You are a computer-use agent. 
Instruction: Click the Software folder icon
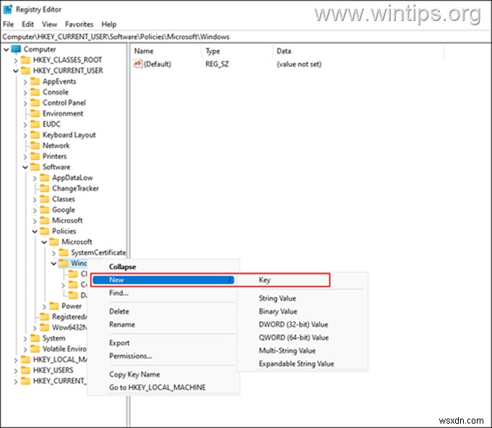(35, 167)
